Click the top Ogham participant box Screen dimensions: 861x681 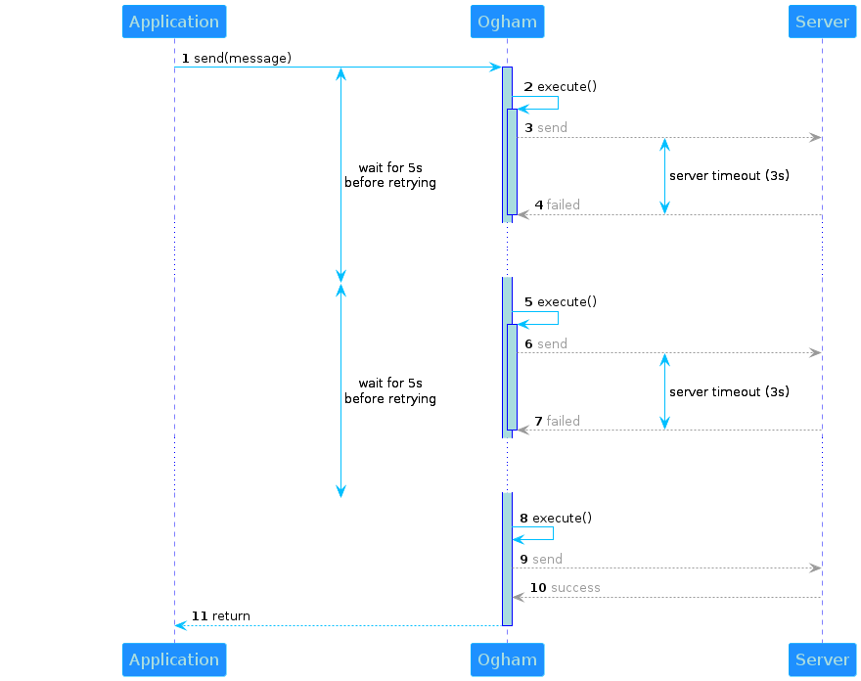point(507,22)
